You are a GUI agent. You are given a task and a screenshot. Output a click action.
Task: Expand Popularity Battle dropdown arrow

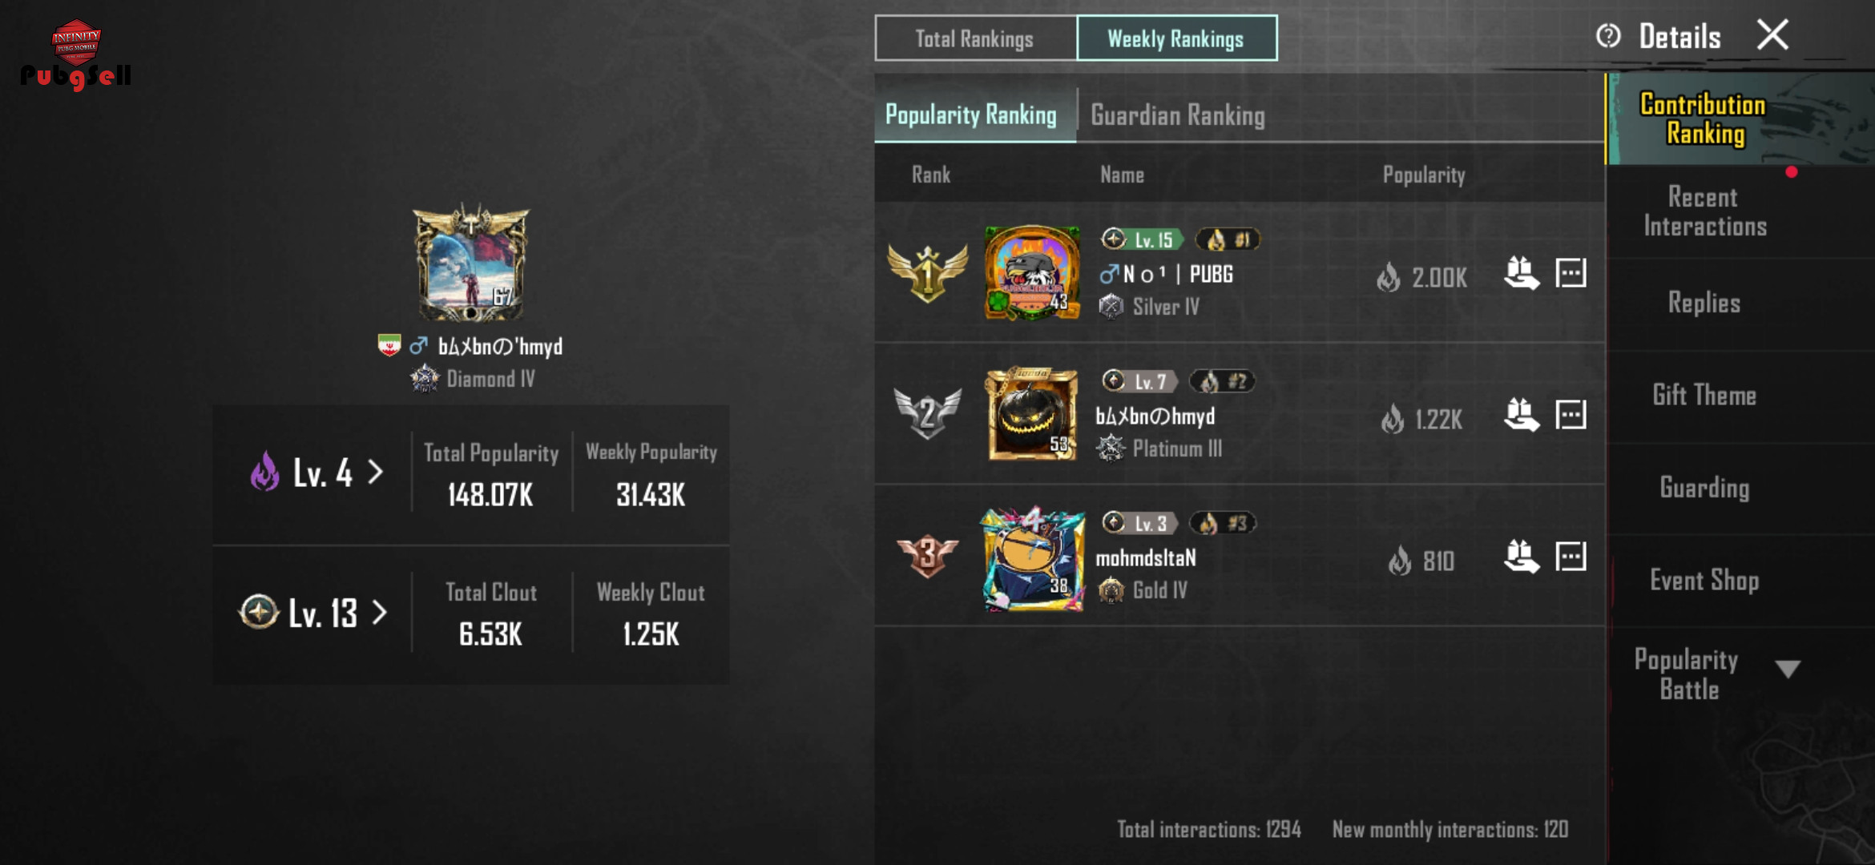(1788, 669)
